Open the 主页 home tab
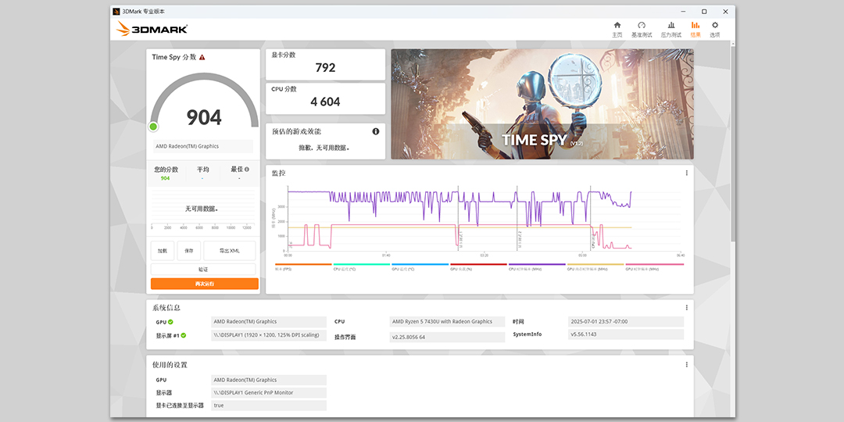This screenshot has width=844, height=422. click(x=617, y=29)
